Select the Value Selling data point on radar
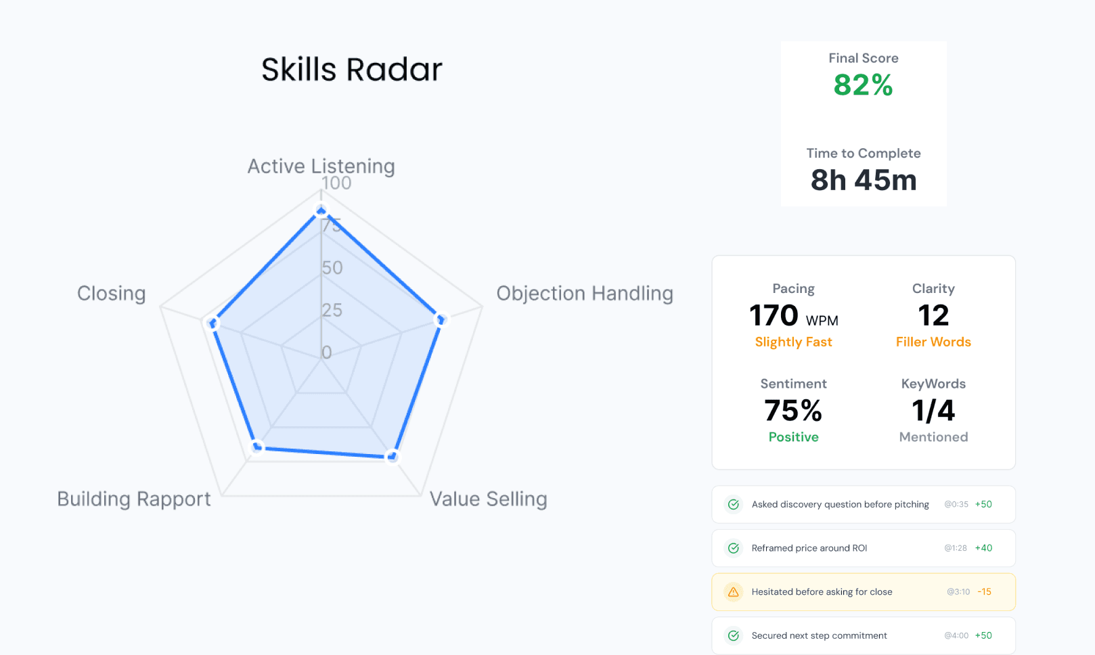This screenshot has width=1095, height=655. [392, 457]
